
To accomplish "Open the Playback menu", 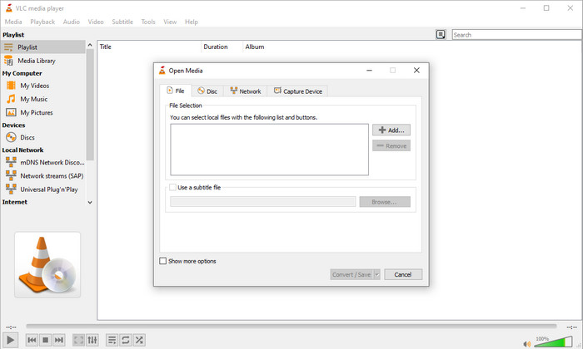I will [42, 22].
